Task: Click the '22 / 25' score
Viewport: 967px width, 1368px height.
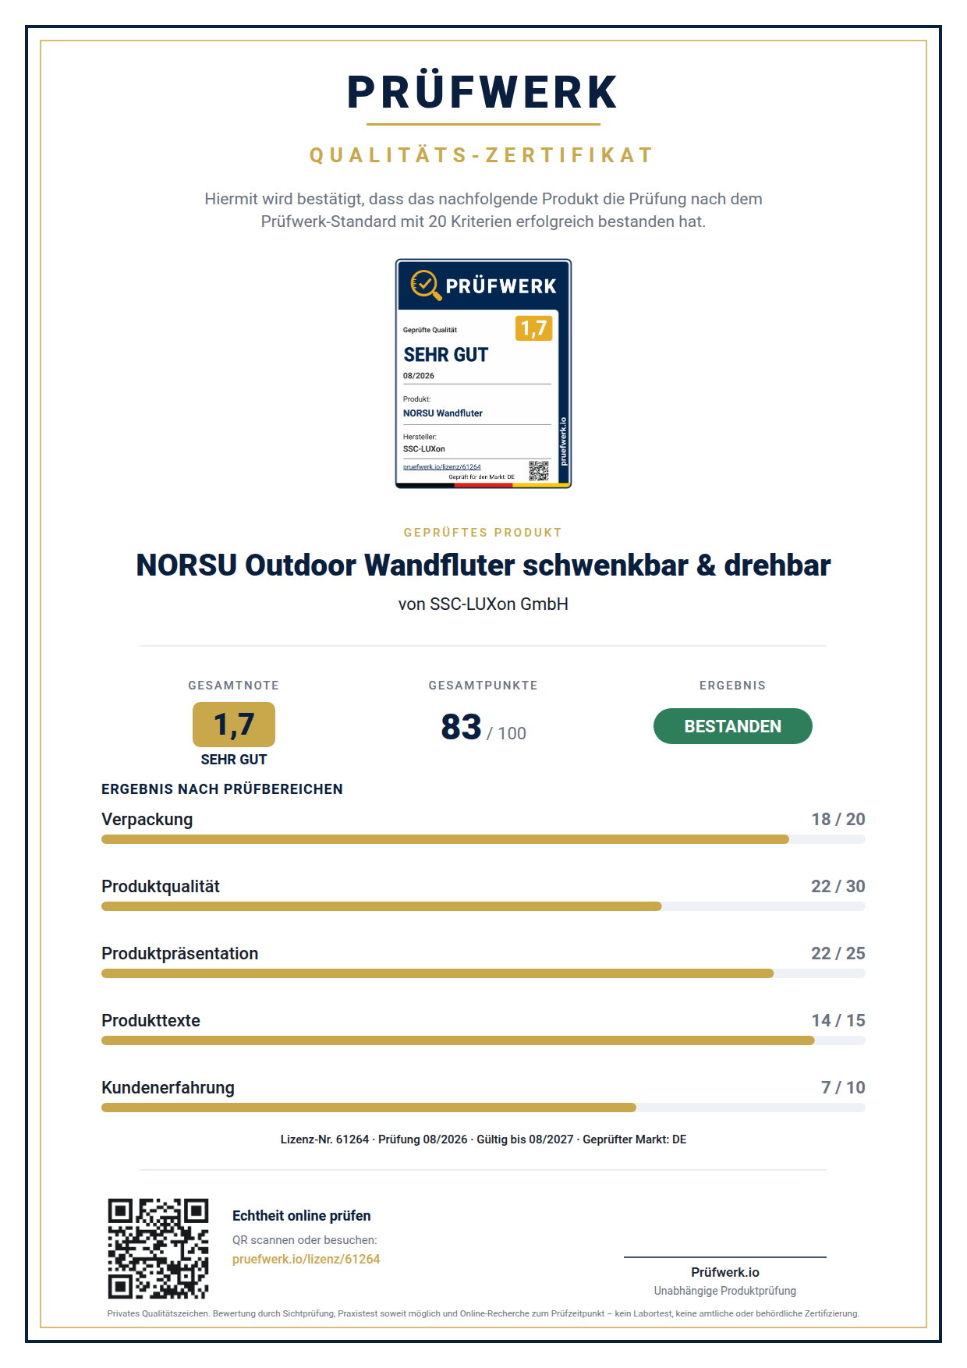Action: (838, 953)
